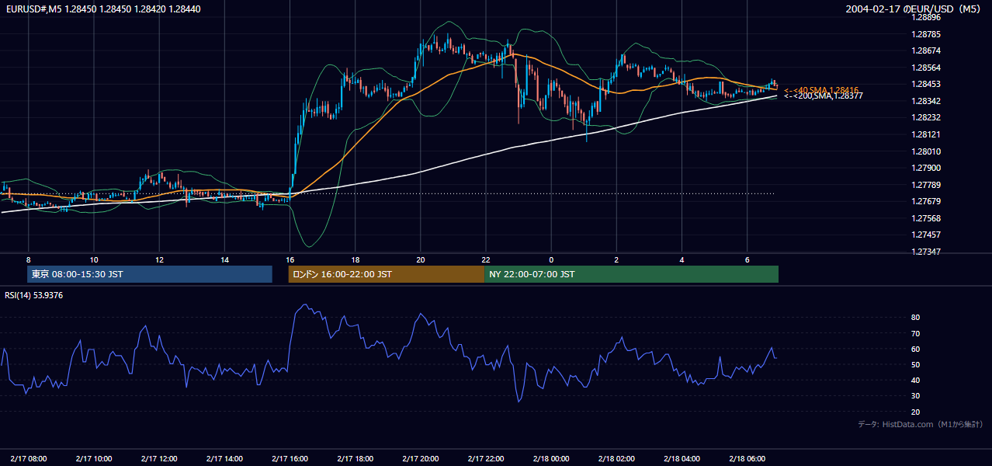Click the 2/18 06:00 time axis label

747,458
